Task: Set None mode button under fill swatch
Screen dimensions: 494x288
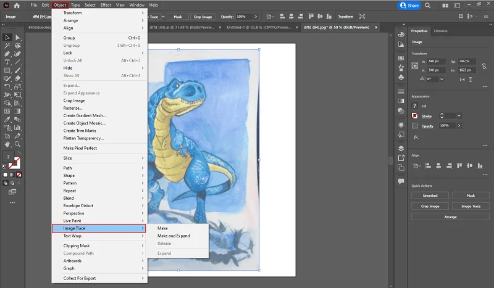Action: pyautogui.click(x=19, y=175)
